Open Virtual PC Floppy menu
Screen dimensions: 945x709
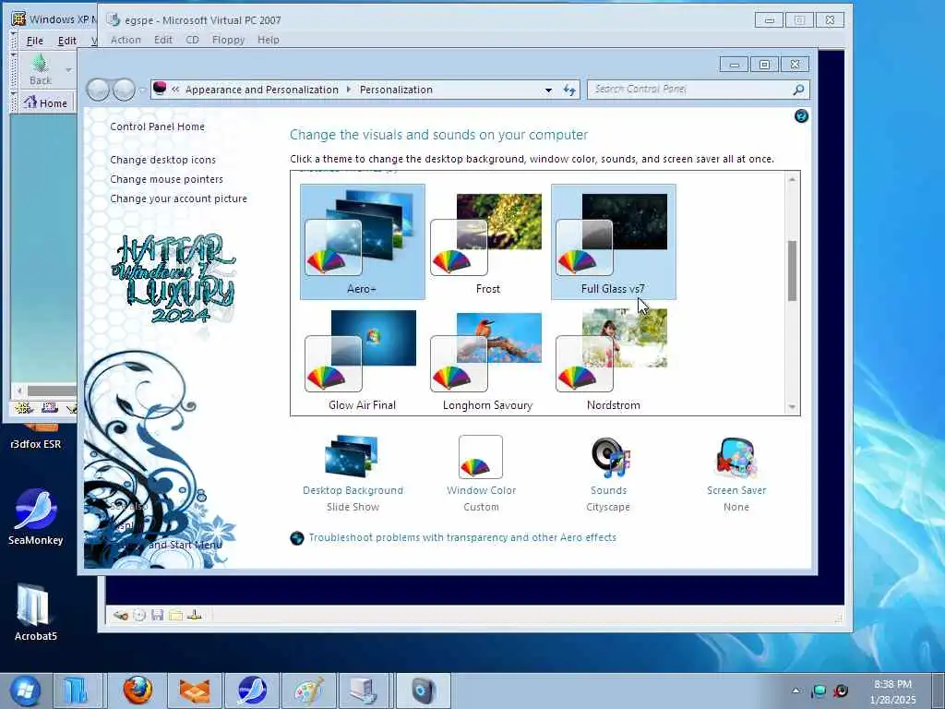pyautogui.click(x=228, y=40)
